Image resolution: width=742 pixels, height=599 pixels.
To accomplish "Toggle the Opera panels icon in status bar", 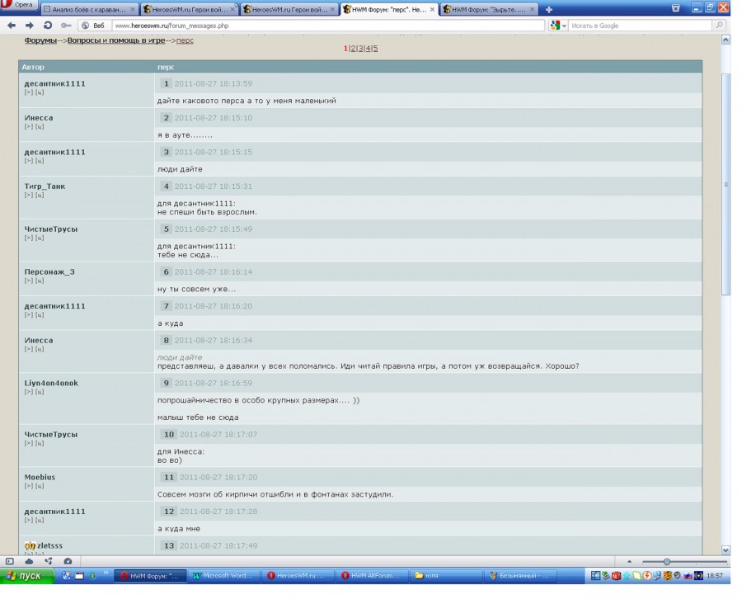I will click(10, 561).
